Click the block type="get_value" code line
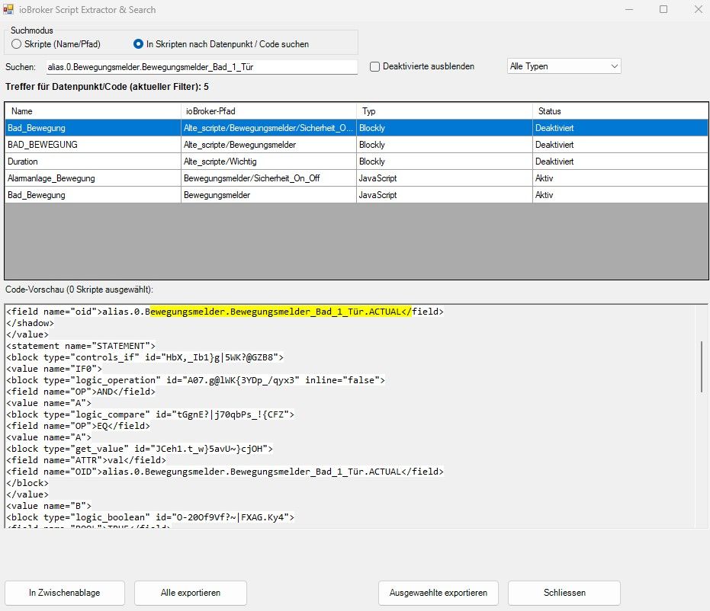This screenshot has width=710, height=611. 140,449
